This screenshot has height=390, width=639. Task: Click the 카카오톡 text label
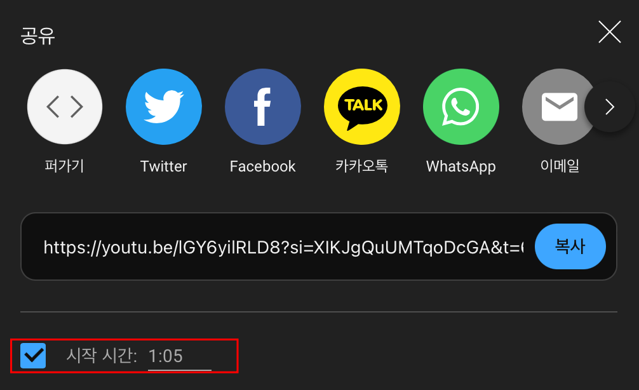(x=362, y=166)
